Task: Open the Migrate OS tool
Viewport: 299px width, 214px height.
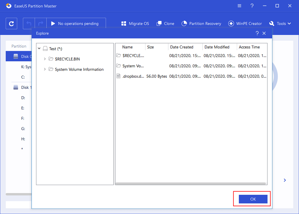Action: pyautogui.click(x=135, y=24)
